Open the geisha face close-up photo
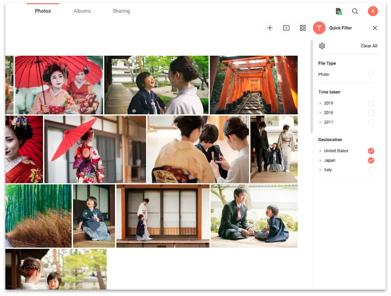 point(24,150)
